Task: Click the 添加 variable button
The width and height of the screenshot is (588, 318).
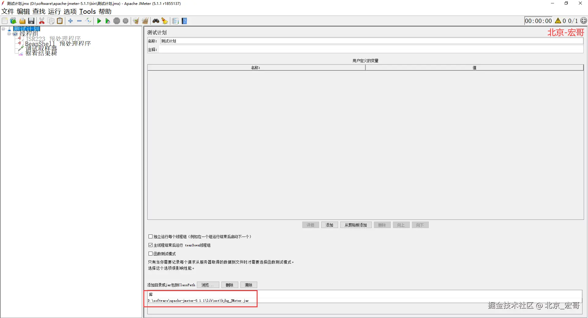Action: 330,225
